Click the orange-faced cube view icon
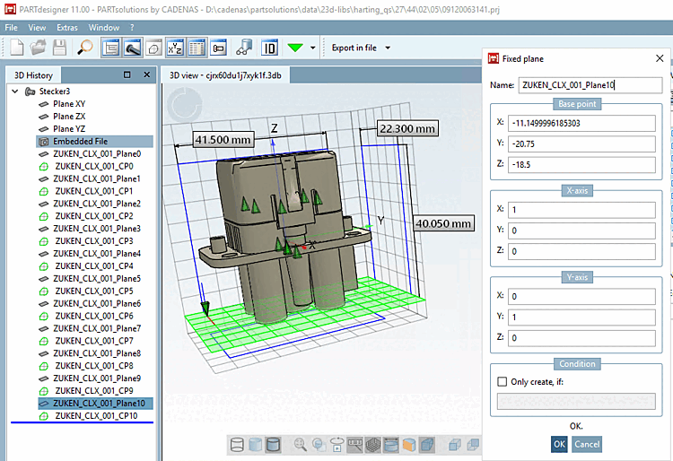Viewport: 673px width, 461px height. pos(409,444)
